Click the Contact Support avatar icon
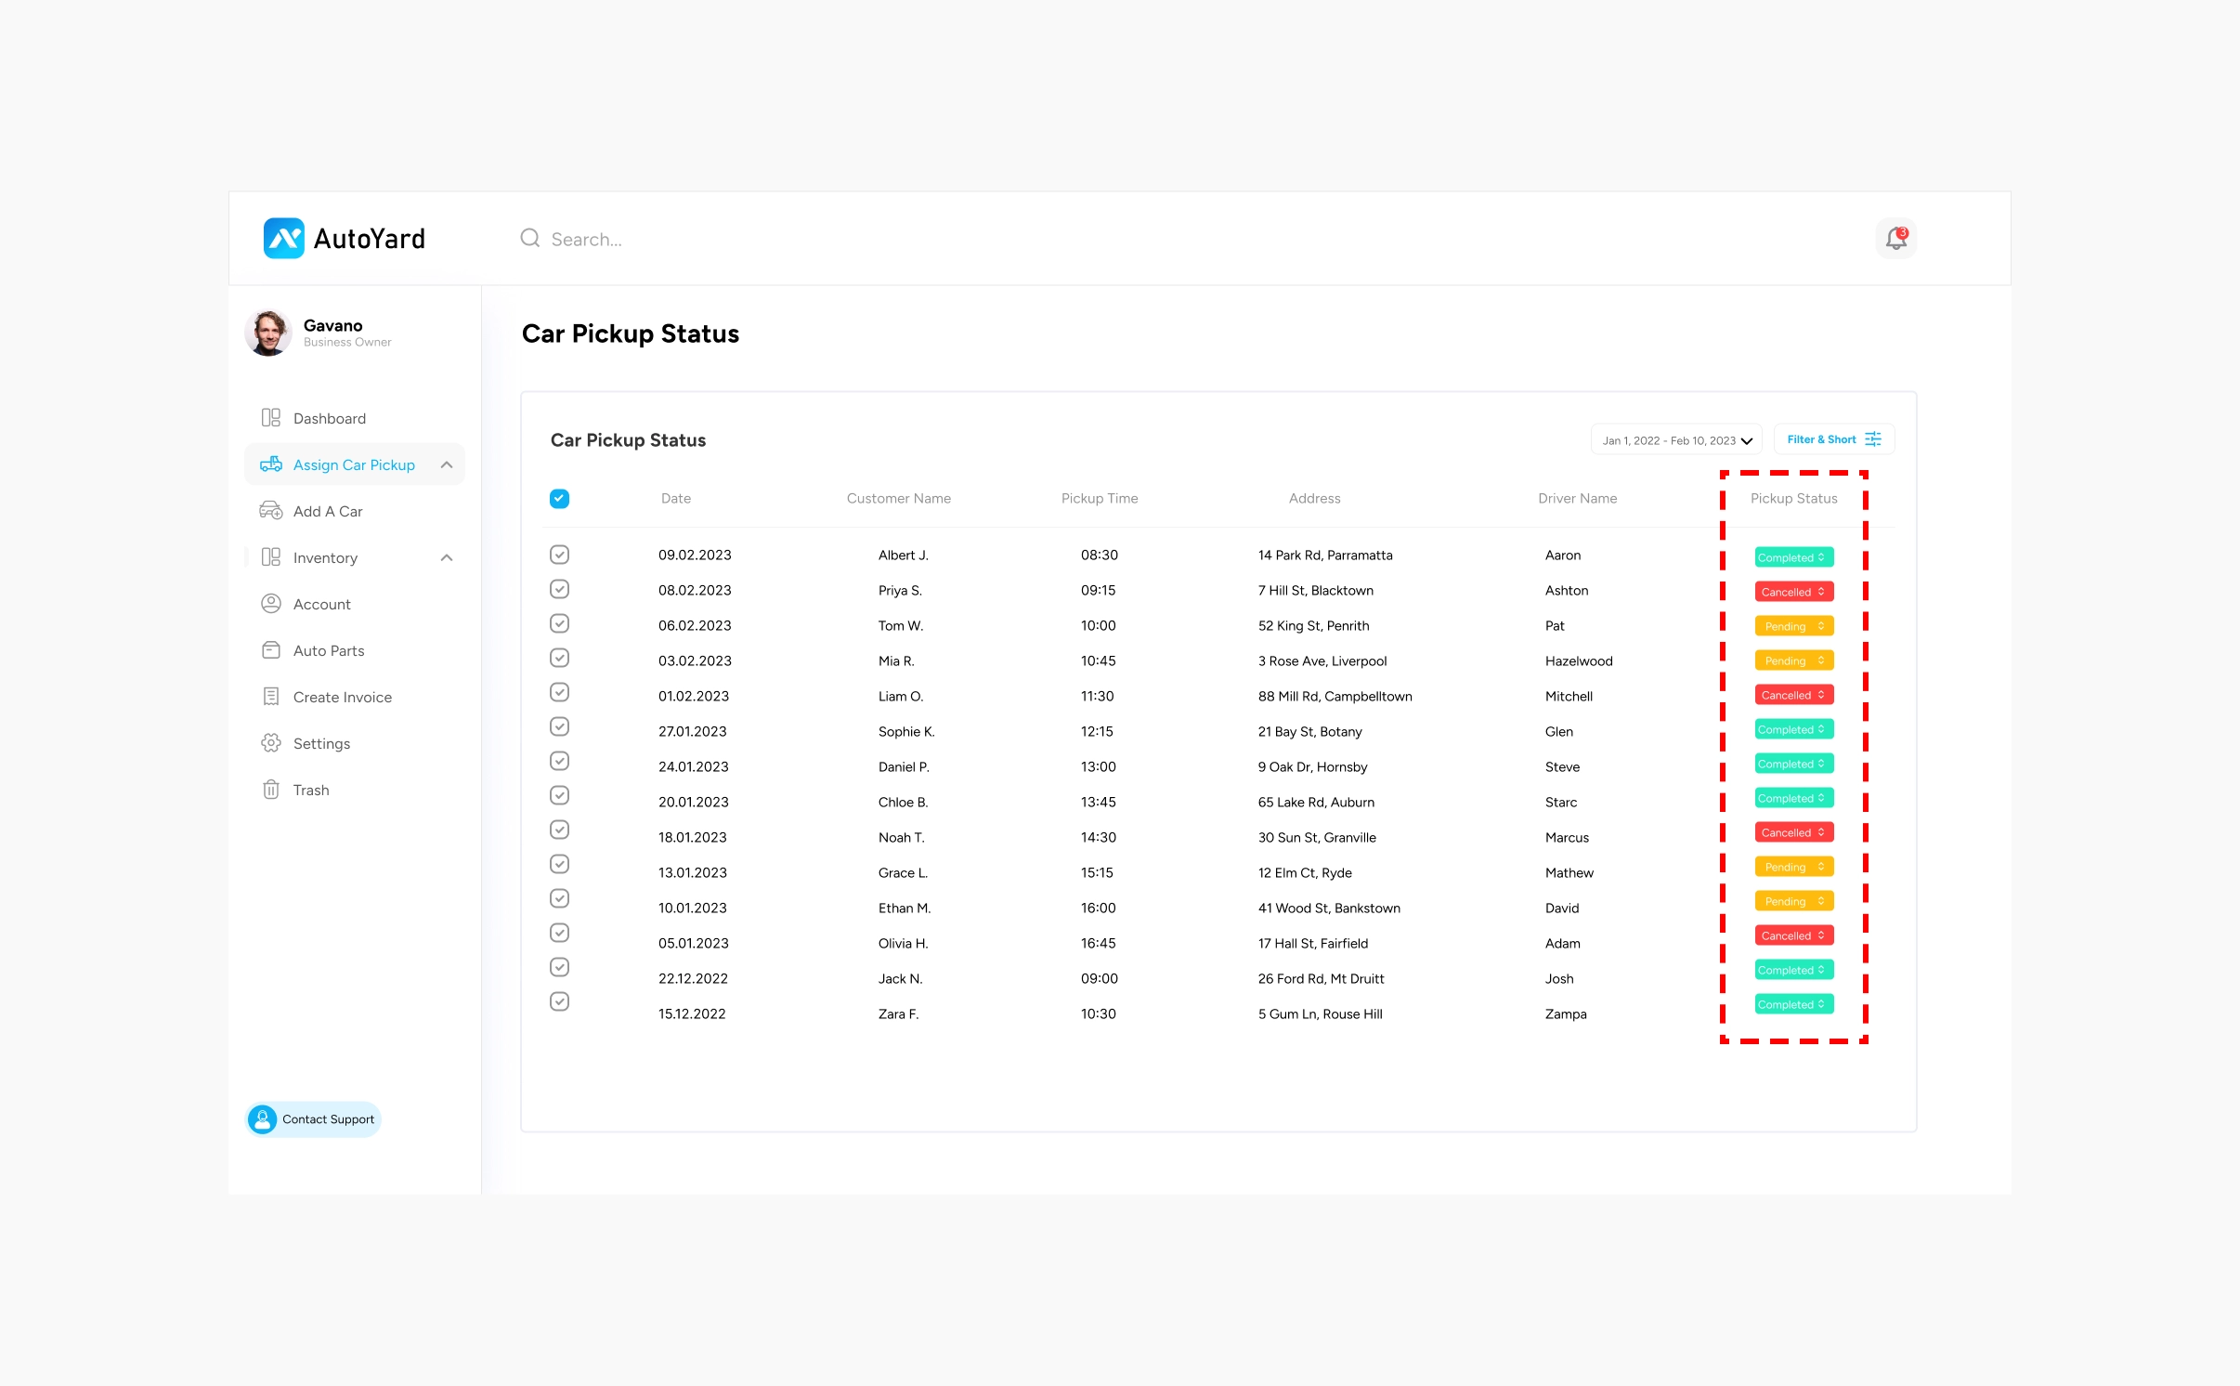Screen dimensions: 2240x1386 pos(263,1119)
